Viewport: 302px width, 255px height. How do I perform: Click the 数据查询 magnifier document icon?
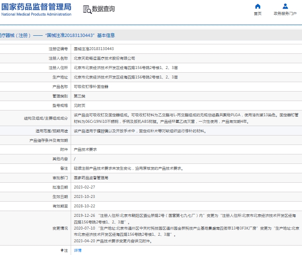[87, 9]
